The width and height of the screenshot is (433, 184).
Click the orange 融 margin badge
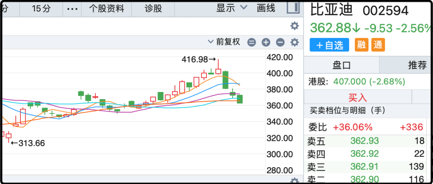362,45
